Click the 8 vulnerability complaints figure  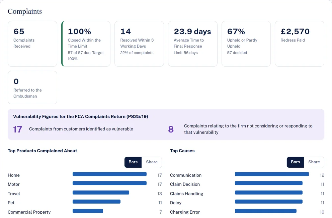[x=171, y=129]
